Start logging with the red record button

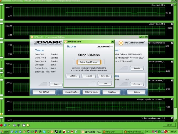[x=1, y=125]
